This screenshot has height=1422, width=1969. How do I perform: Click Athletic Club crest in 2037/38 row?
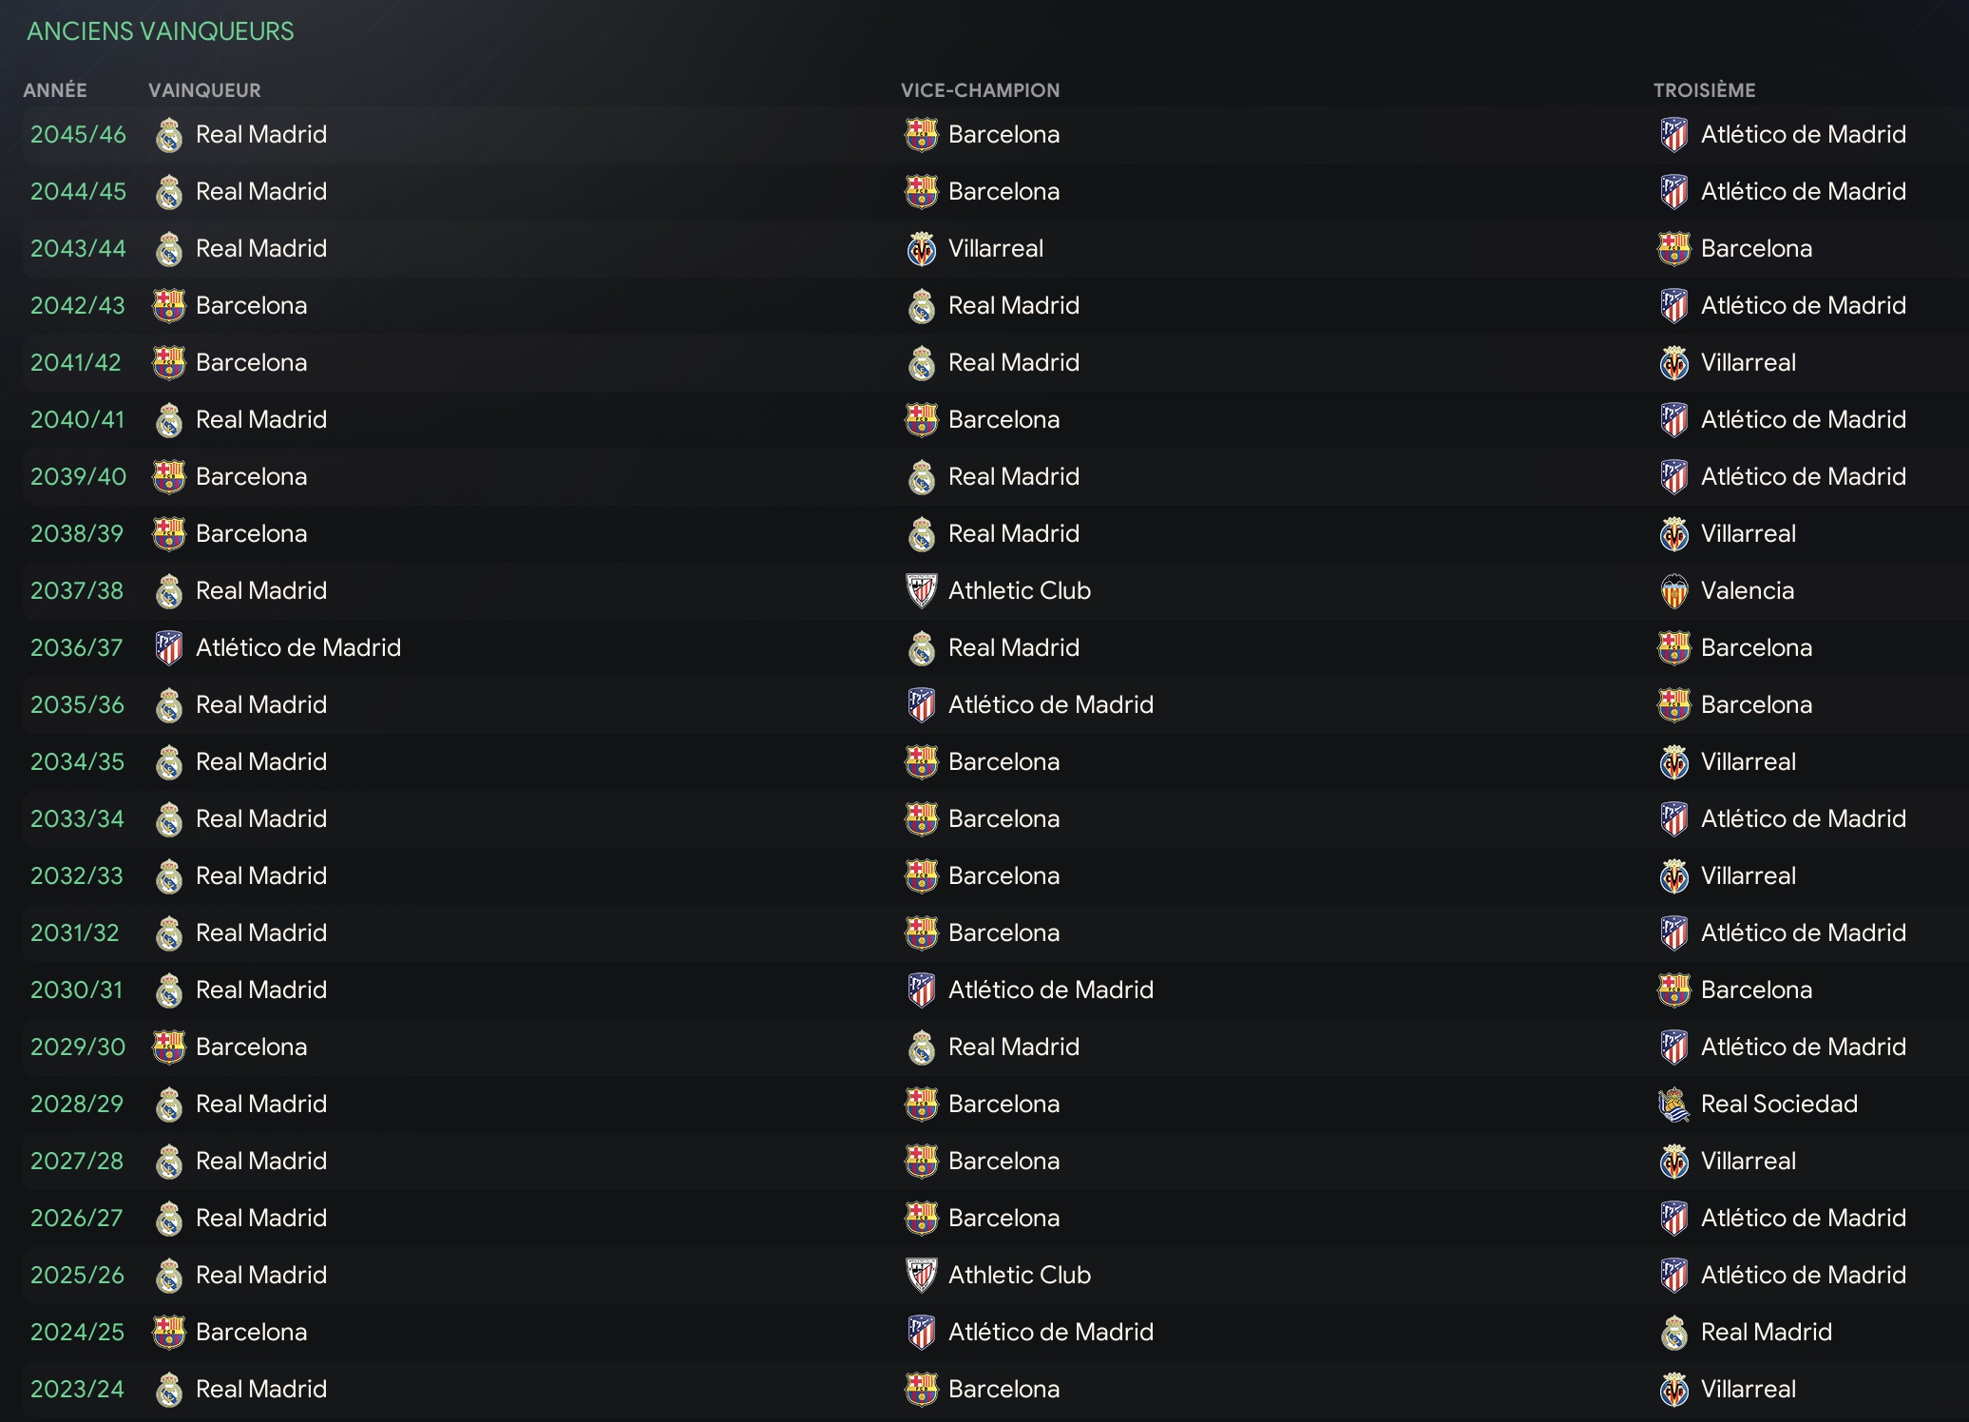pyautogui.click(x=922, y=591)
